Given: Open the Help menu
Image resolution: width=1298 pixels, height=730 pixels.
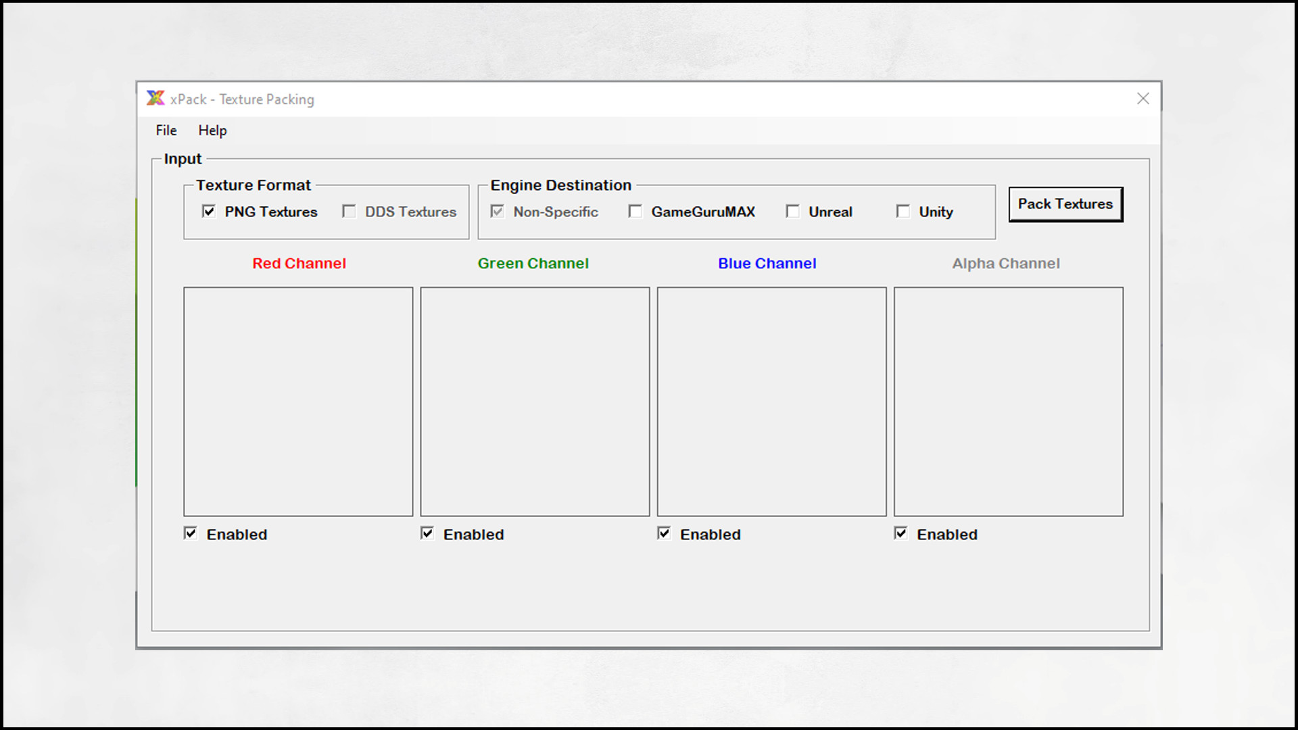Looking at the screenshot, I should pyautogui.click(x=212, y=130).
